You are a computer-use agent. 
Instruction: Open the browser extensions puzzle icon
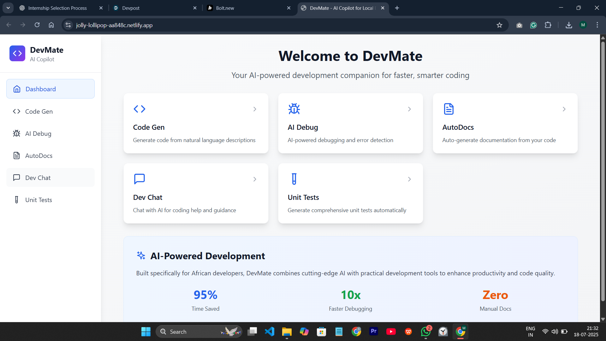[x=548, y=25]
